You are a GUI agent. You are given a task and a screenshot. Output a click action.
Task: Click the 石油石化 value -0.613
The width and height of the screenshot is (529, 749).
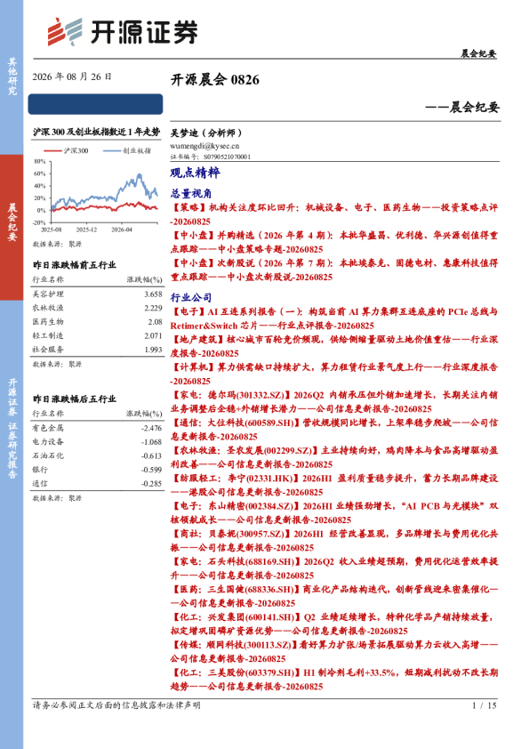click(x=152, y=455)
